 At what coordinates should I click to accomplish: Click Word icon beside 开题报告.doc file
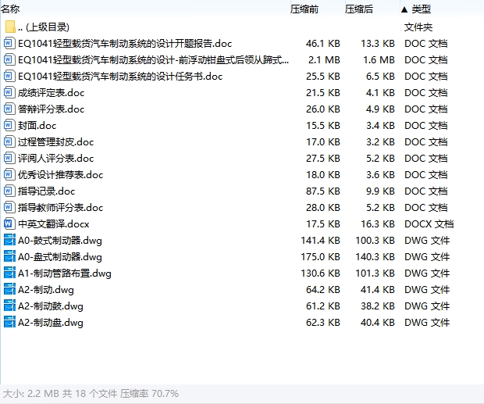point(9,43)
